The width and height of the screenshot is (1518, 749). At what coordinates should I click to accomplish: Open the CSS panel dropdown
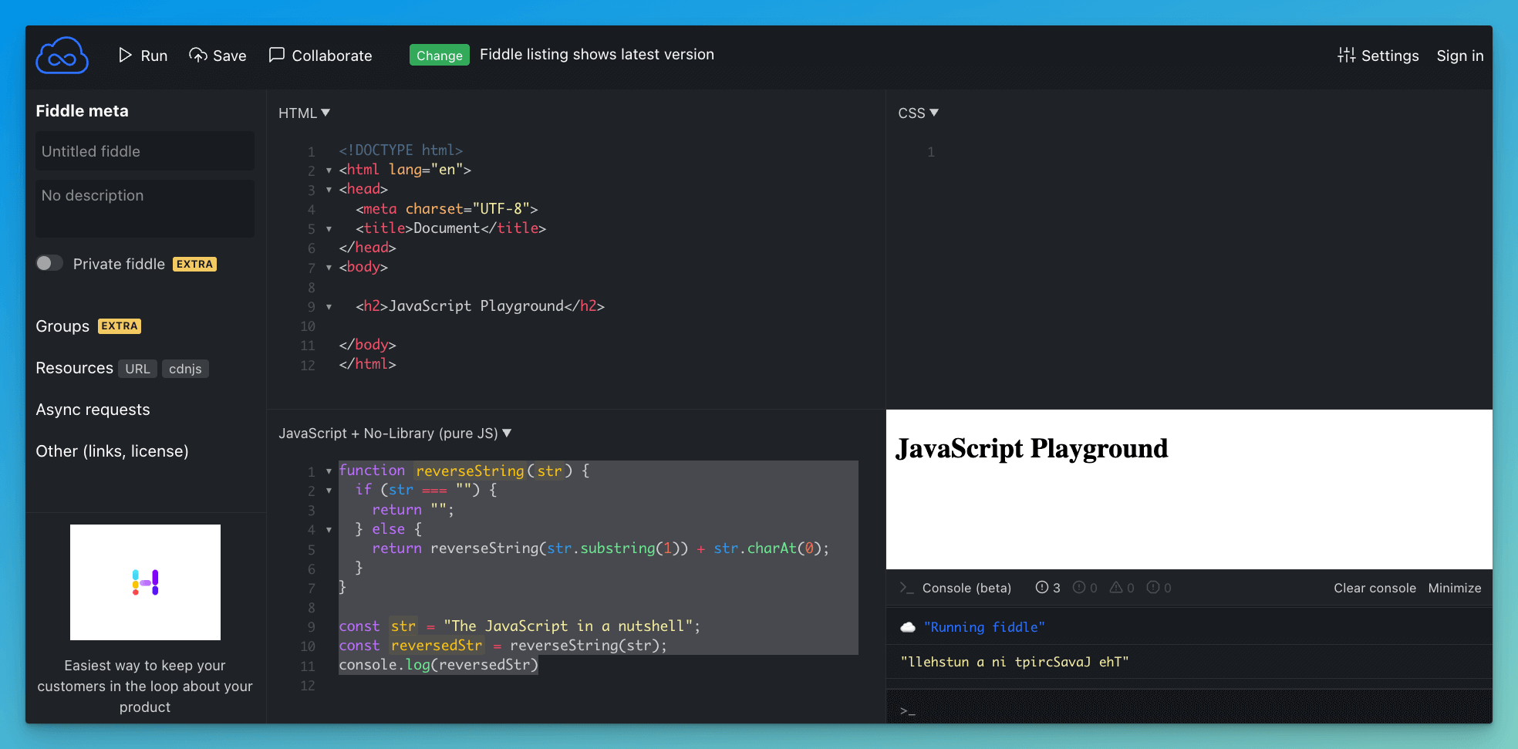tap(934, 112)
